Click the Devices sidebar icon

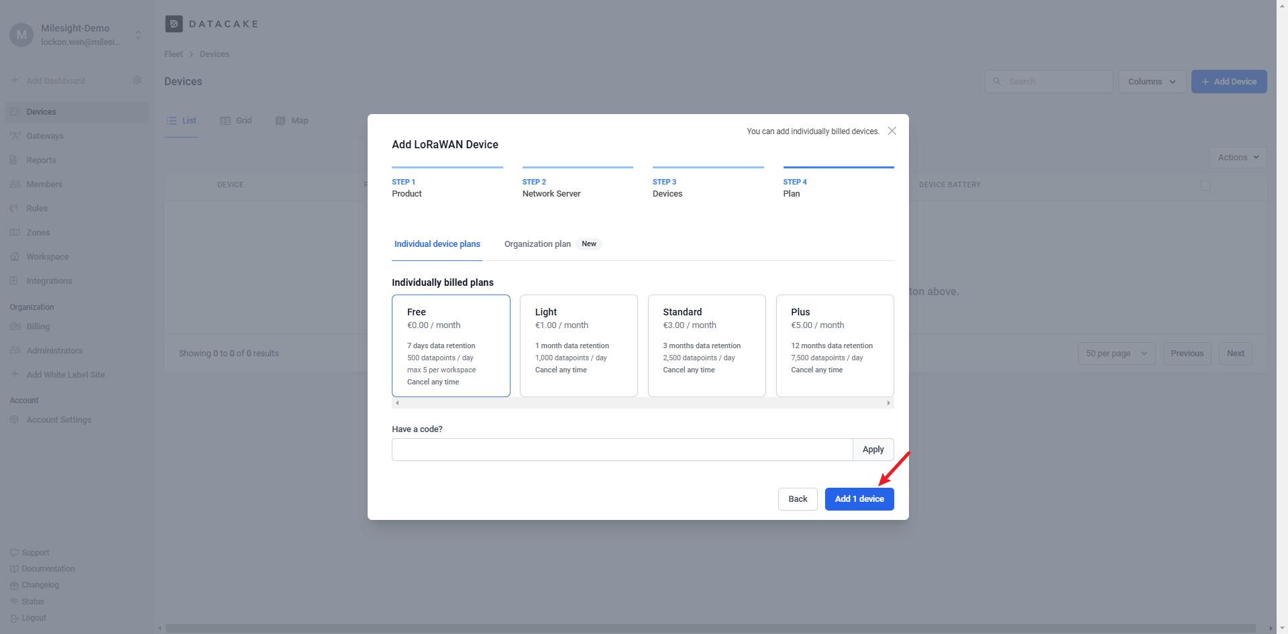coord(14,111)
